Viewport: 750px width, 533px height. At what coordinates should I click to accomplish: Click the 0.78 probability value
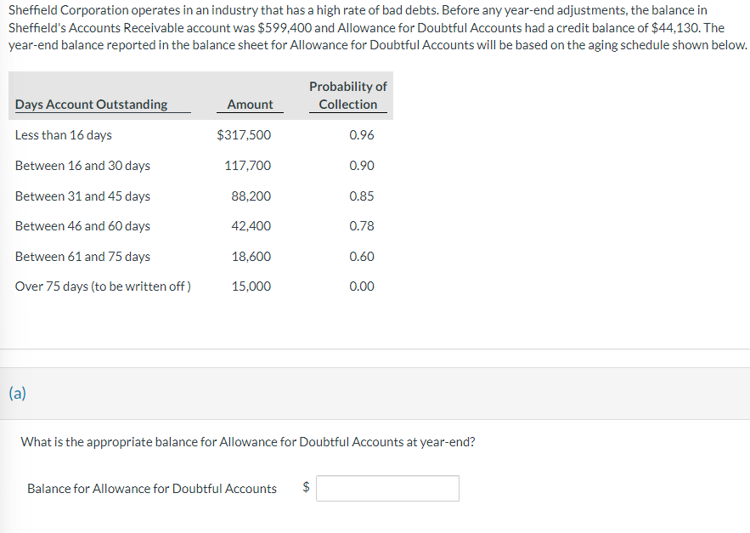[x=362, y=226]
